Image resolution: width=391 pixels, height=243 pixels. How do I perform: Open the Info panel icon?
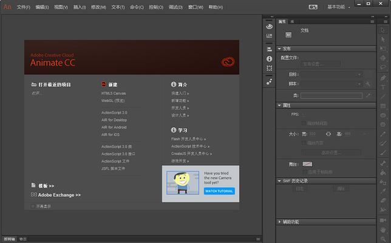269,59
